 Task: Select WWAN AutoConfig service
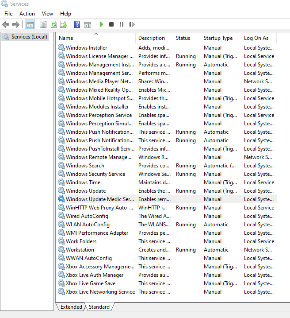pyautogui.click(x=167, y=258)
